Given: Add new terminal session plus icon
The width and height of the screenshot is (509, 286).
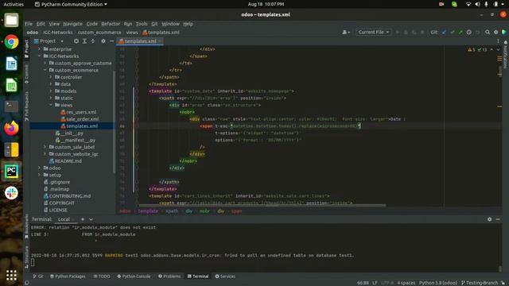Looking at the screenshot, I should (x=83, y=219).
